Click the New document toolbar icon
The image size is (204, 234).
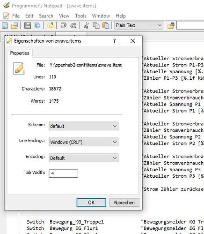pos(5,25)
